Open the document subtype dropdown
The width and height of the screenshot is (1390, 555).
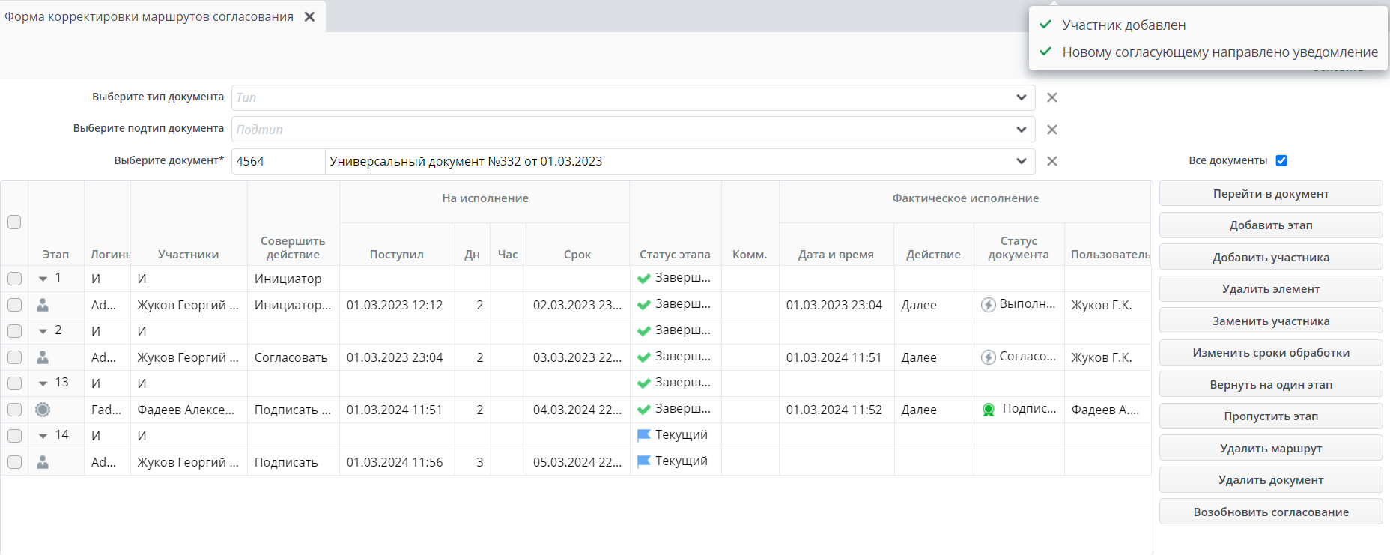tap(1021, 130)
